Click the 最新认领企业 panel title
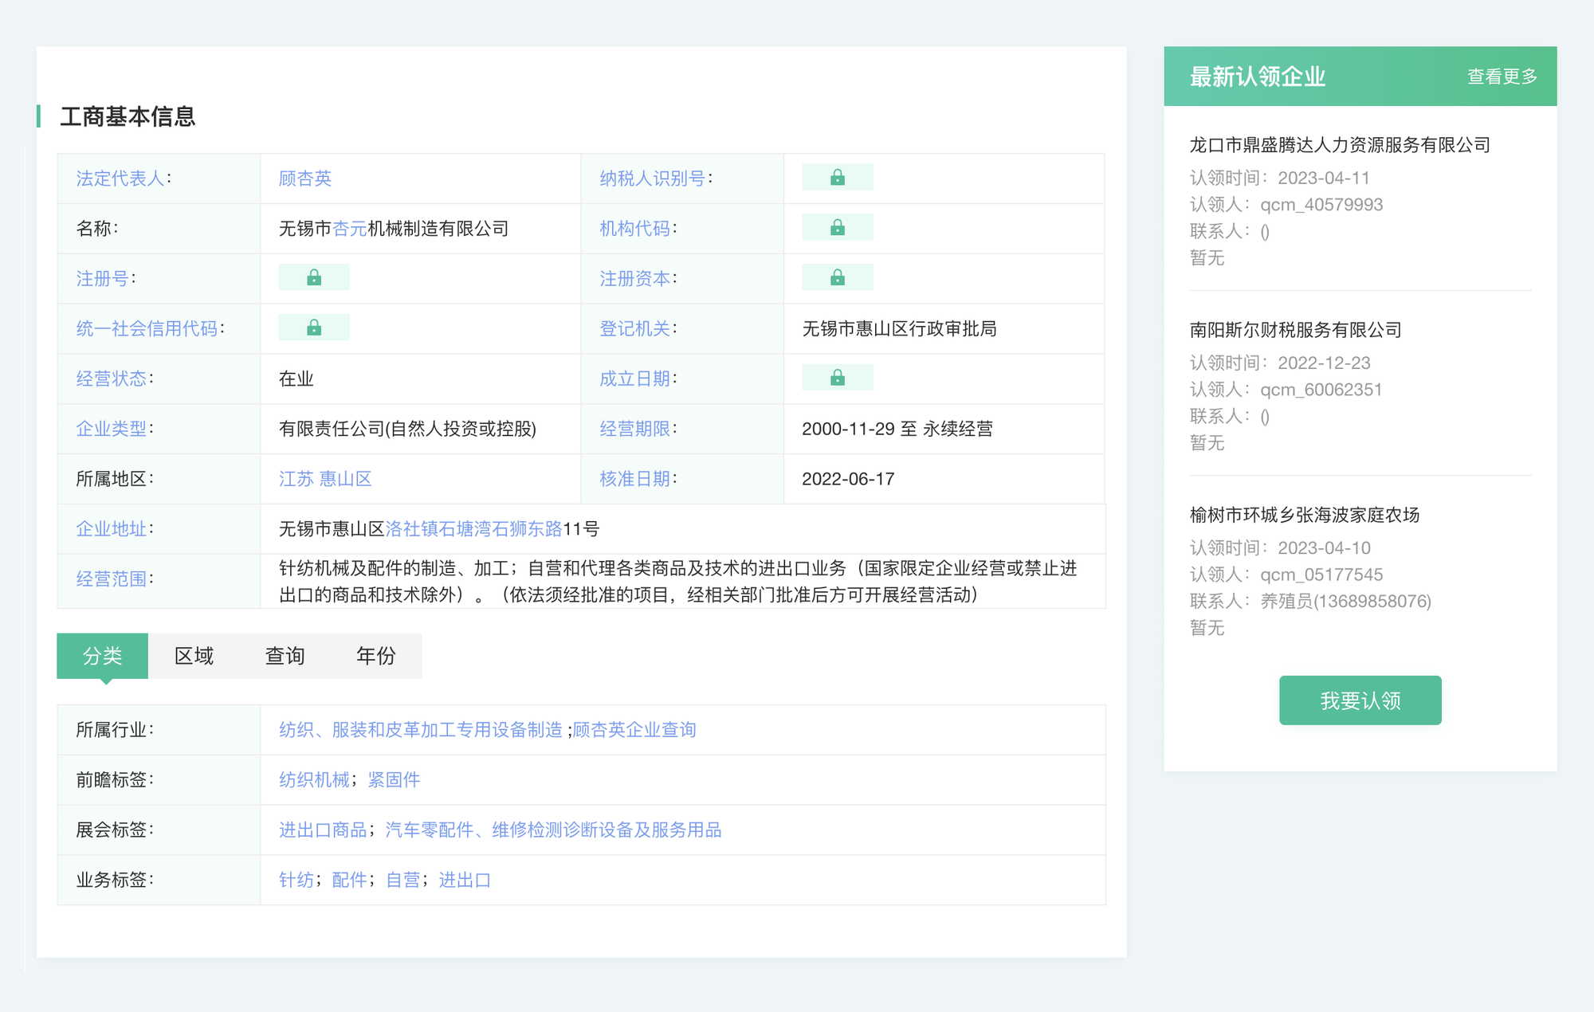The image size is (1594, 1012). pos(1258,76)
